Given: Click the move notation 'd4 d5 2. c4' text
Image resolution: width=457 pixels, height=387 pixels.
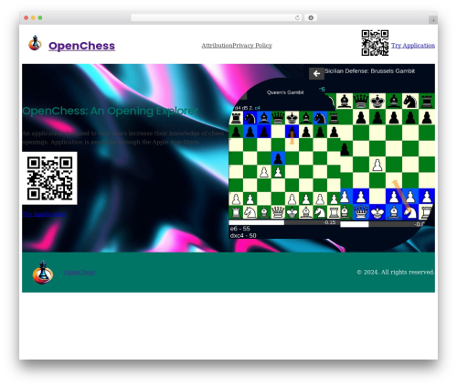Looking at the screenshot, I should tap(248, 108).
